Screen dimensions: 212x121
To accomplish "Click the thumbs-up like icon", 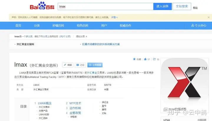I will point(145,59).
